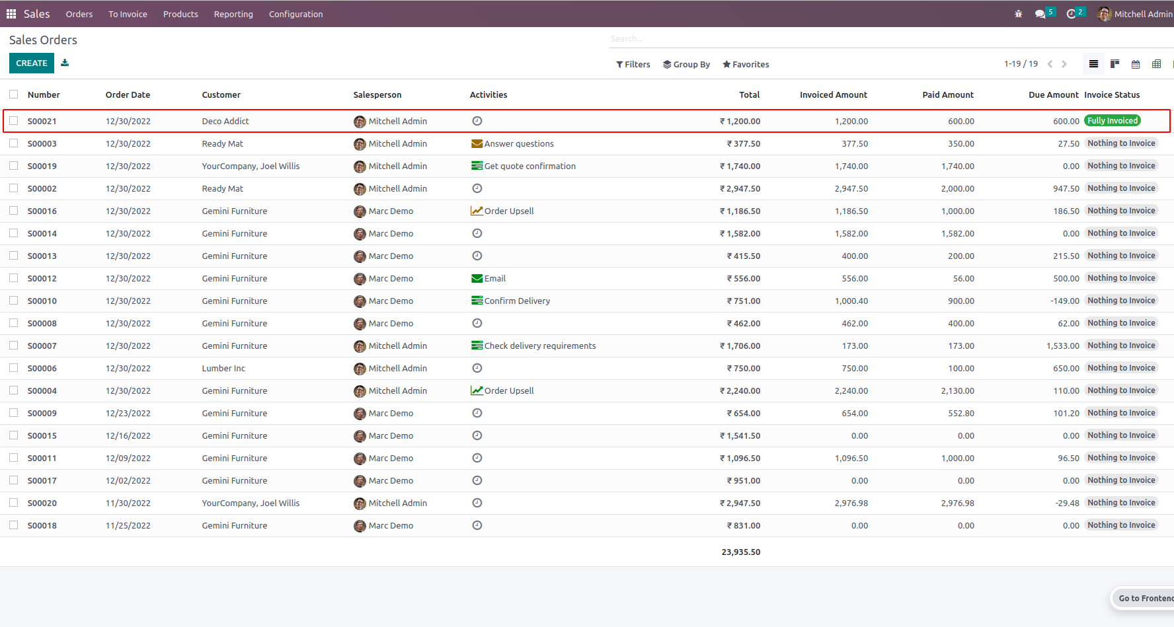
Task: Click envelope activity icon for S00003
Action: point(477,143)
